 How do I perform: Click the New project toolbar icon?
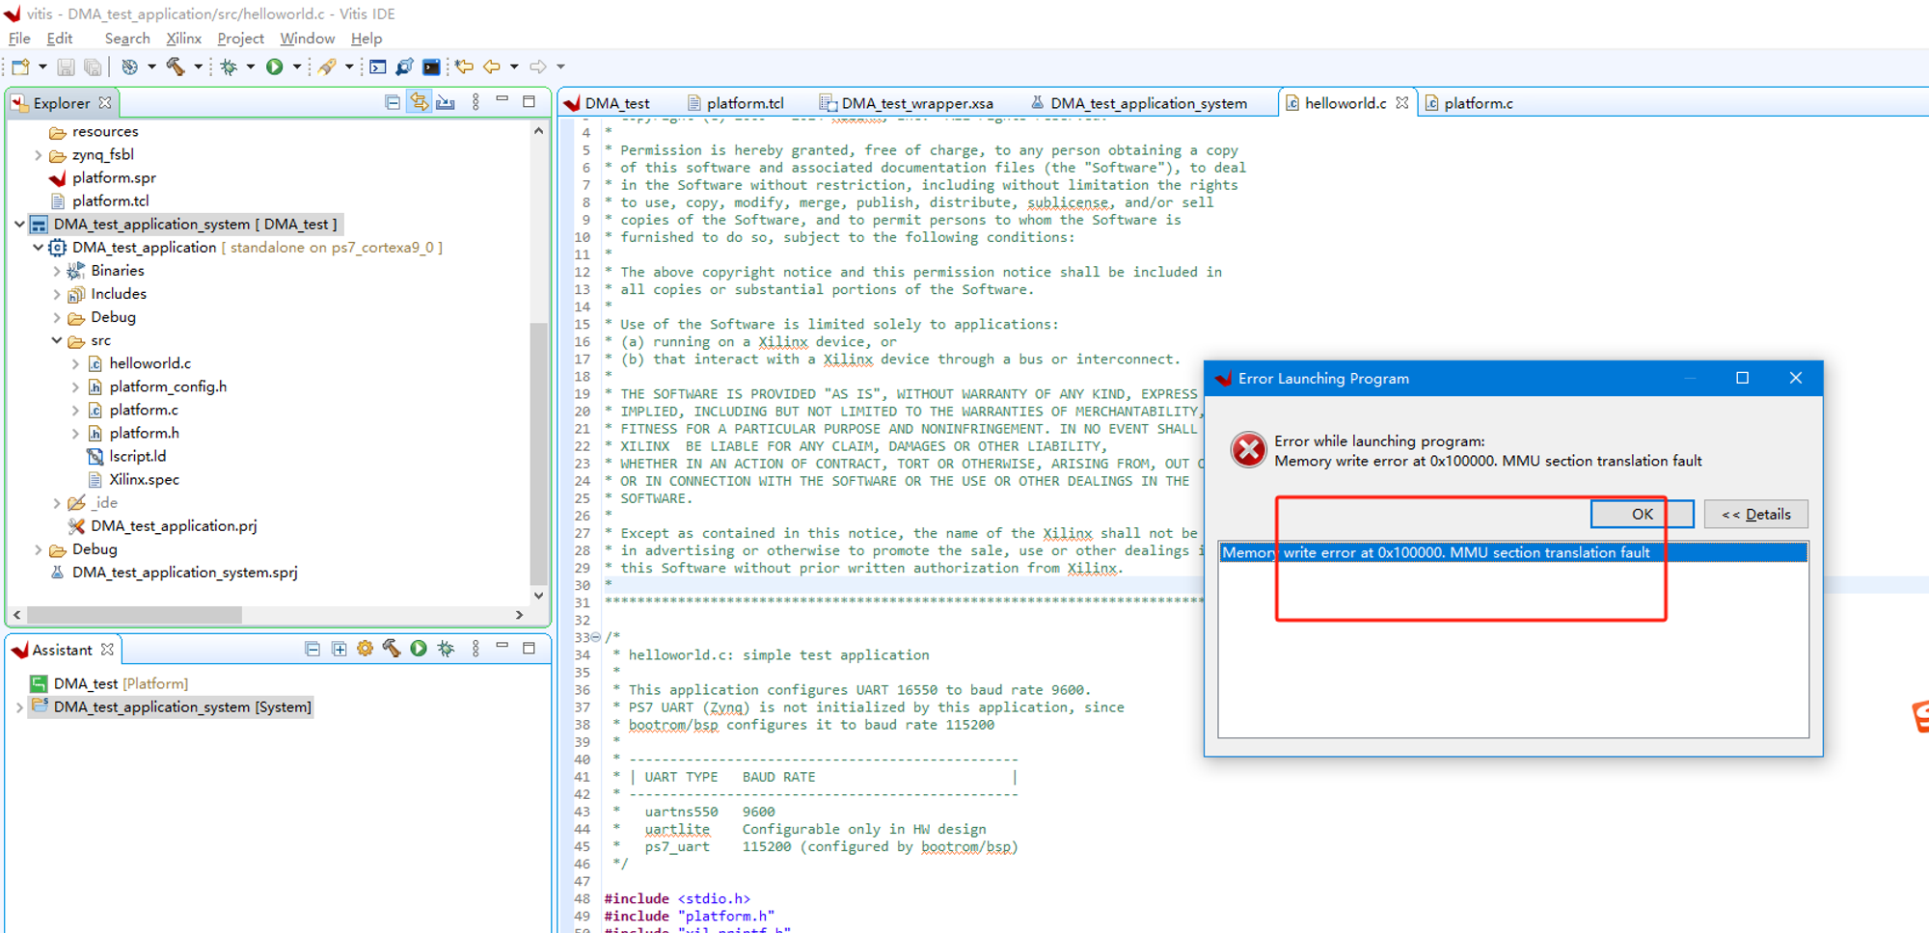pos(20,67)
